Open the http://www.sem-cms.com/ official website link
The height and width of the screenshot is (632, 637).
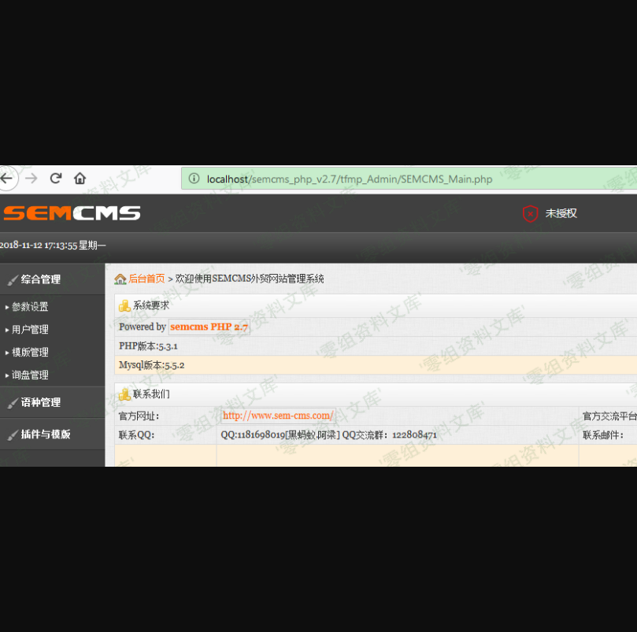pos(278,416)
